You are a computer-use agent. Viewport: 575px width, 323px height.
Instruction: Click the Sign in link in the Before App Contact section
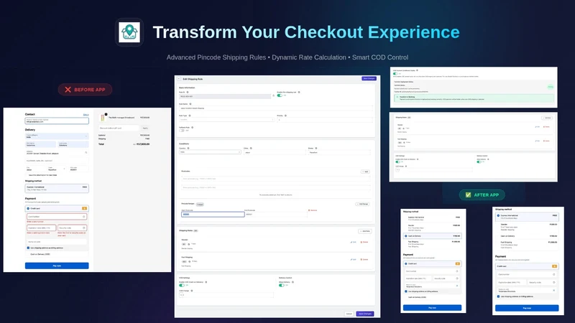pos(86,115)
